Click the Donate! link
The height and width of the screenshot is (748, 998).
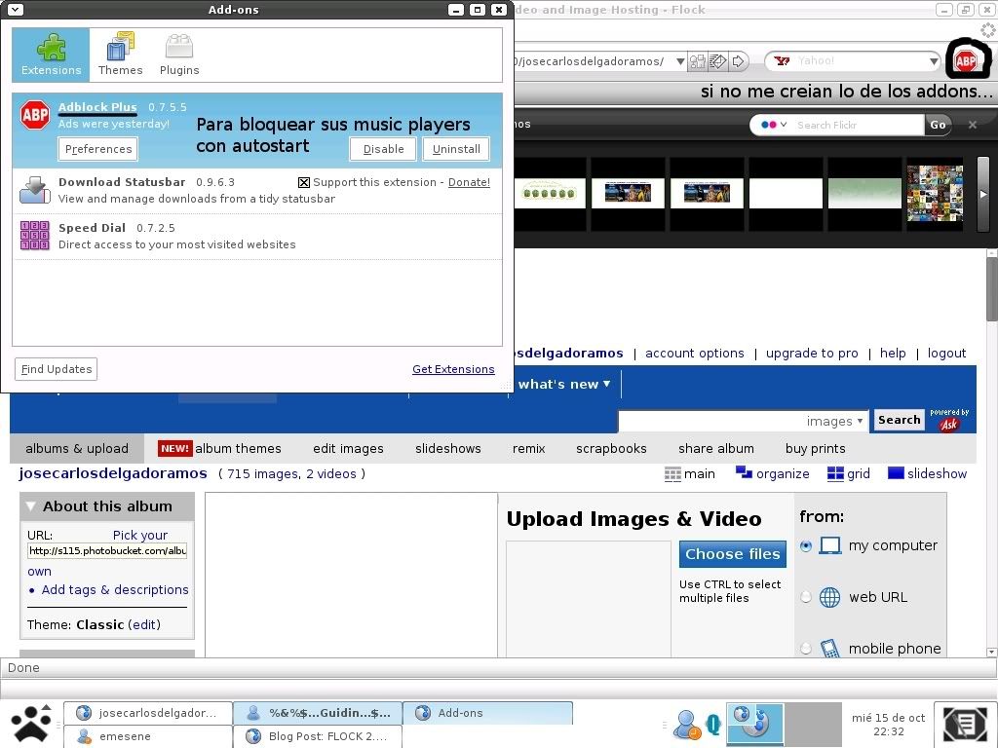[469, 182]
